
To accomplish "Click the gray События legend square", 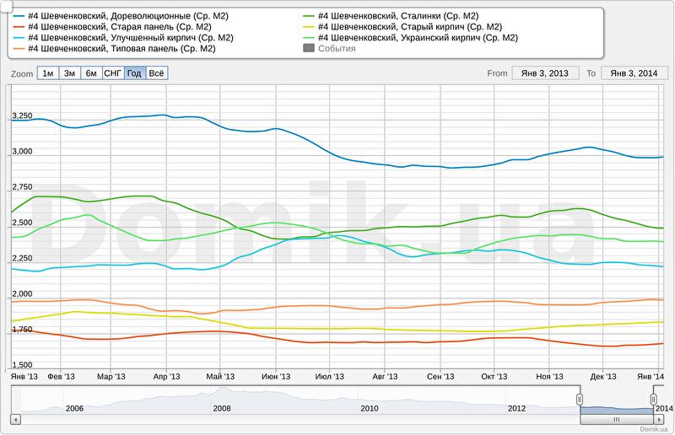I will (x=309, y=49).
